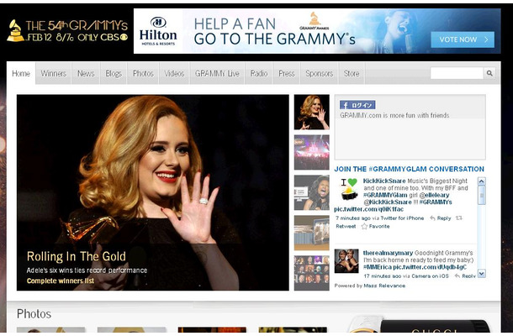The height and width of the screenshot is (336, 513).
Task: Open the Winners tab
Action: click(x=53, y=74)
